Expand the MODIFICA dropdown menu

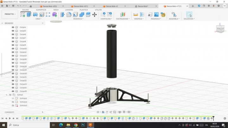[78, 19]
